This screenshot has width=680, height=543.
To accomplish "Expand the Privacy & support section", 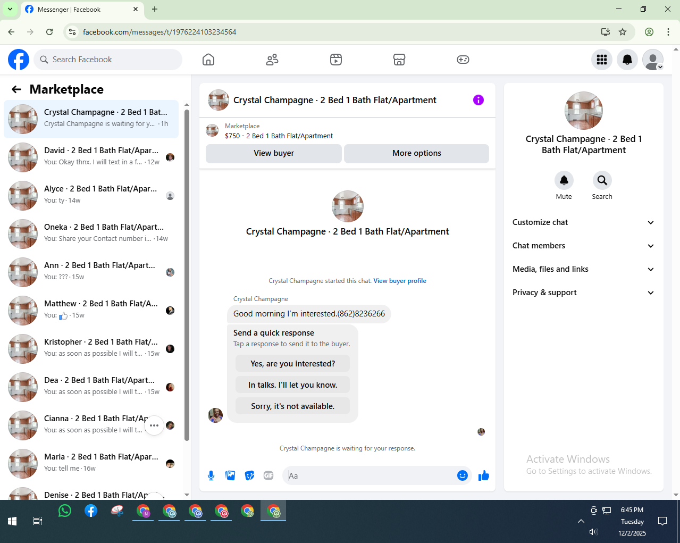I will pyautogui.click(x=583, y=293).
